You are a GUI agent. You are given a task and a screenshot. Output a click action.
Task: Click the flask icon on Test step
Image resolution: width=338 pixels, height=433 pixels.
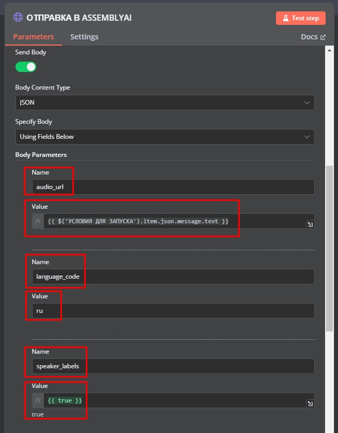click(286, 18)
